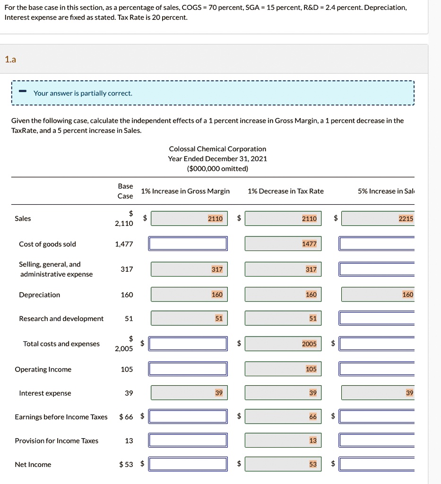Click Earnings before Income Taxes field showing 66
Screen dimensions: 441x484
click(283, 416)
